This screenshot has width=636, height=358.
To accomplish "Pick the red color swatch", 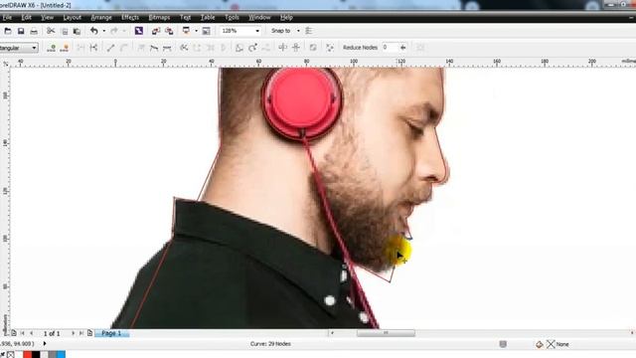I will coord(27,355).
